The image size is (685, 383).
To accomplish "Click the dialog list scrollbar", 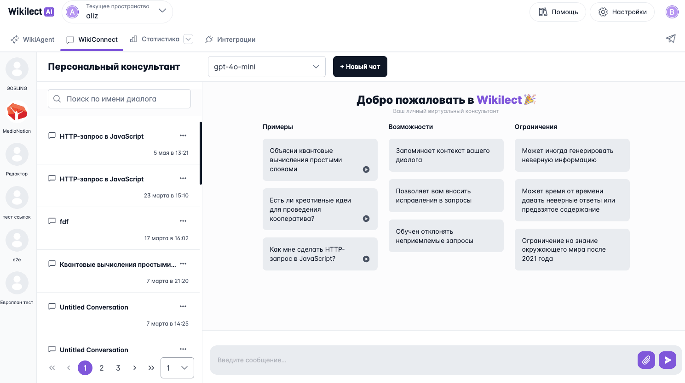I will coord(201,153).
